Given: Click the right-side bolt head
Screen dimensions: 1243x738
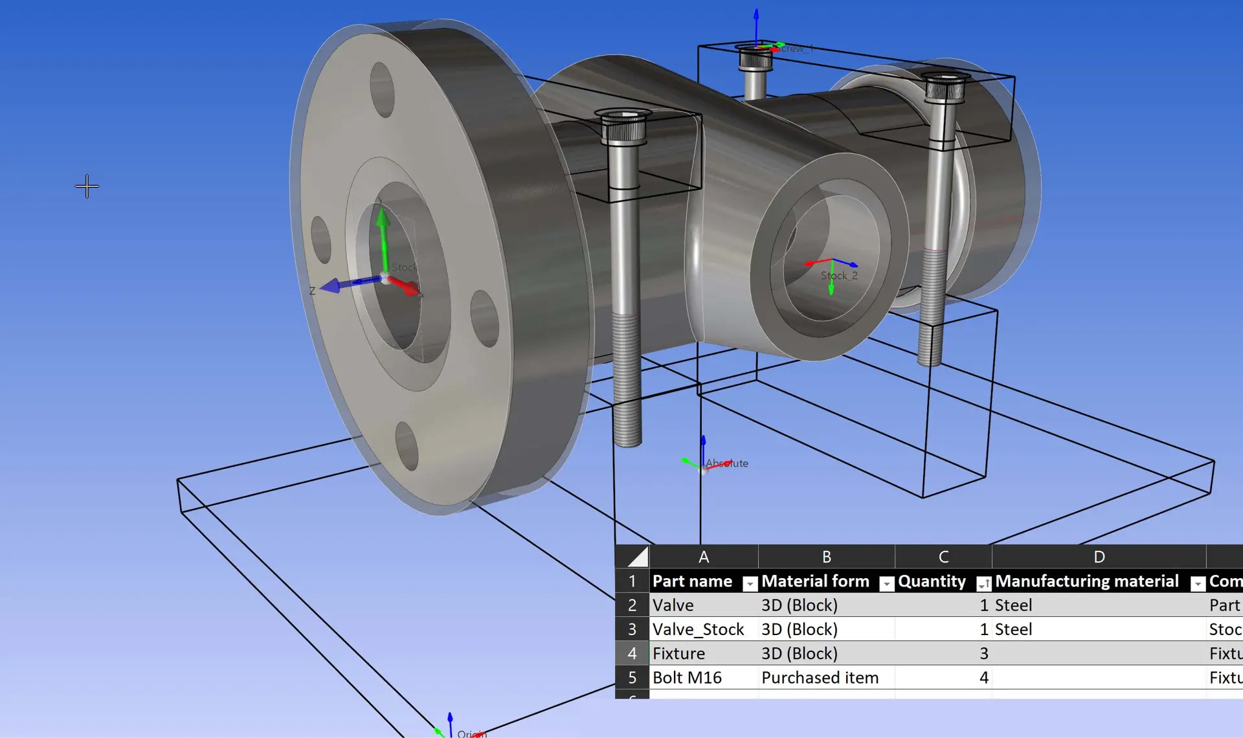Looking at the screenshot, I should [x=946, y=87].
